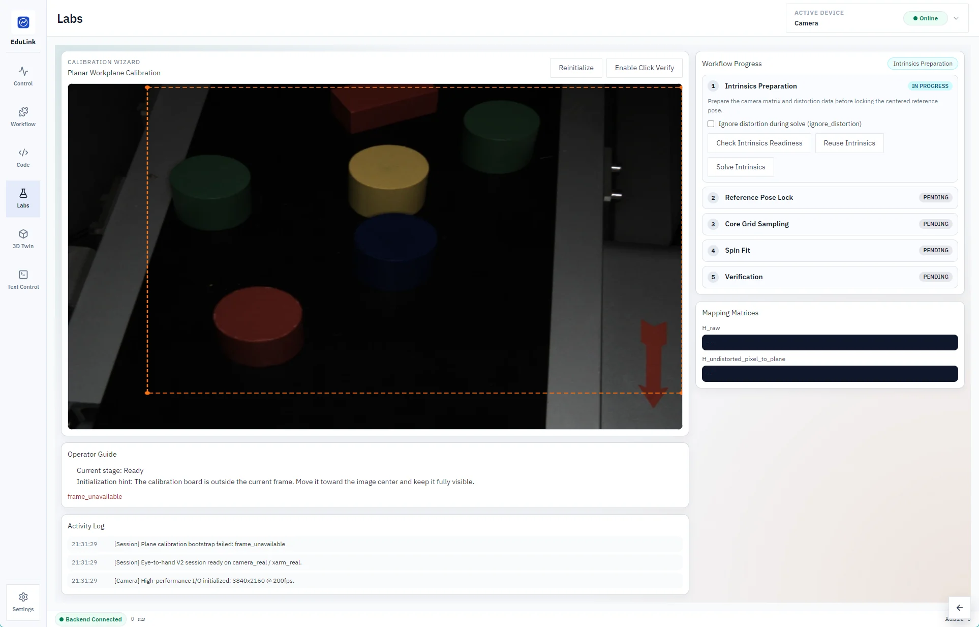Viewport: 979px width, 627px height.
Task: Click the Initialization hint text
Action: click(x=275, y=482)
